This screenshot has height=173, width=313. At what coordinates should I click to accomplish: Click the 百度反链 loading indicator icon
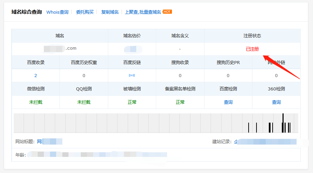tap(132, 75)
